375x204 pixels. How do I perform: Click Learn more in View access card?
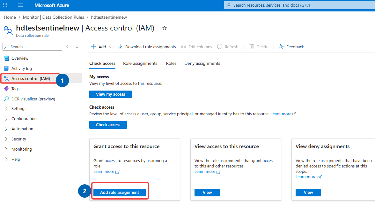[205, 172]
